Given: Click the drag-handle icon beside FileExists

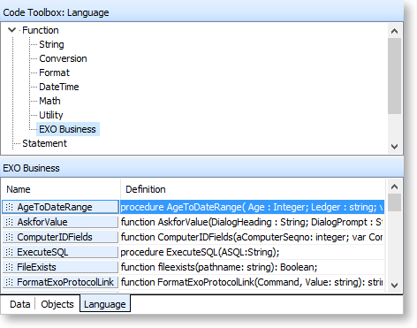Looking at the screenshot, I should [x=9, y=267].
